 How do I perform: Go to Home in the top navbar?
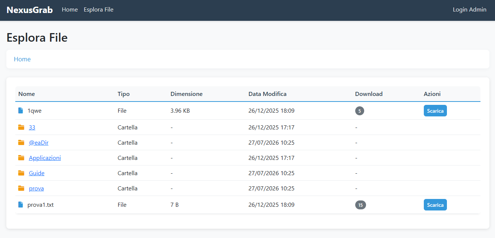[70, 10]
